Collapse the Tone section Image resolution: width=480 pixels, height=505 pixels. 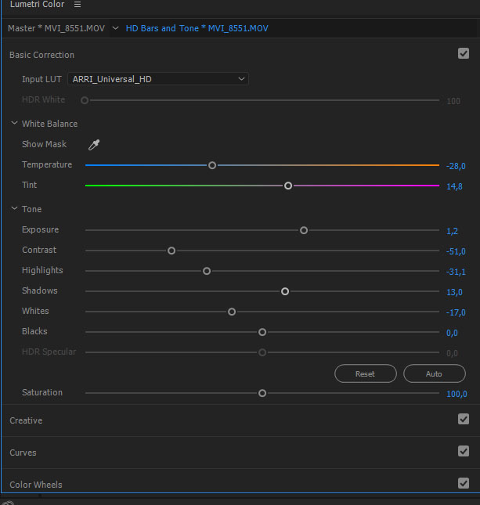tap(14, 209)
